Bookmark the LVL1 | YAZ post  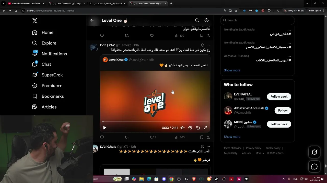point(202,137)
